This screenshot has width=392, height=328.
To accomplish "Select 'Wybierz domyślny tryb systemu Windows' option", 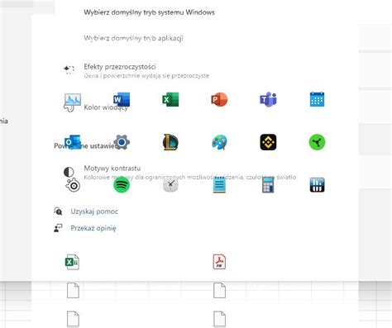I will pyautogui.click(x=149, y=12).
